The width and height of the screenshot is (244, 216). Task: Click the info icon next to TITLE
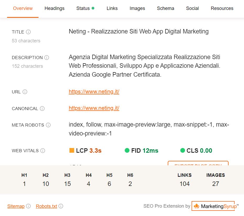(x=28, y=32)
